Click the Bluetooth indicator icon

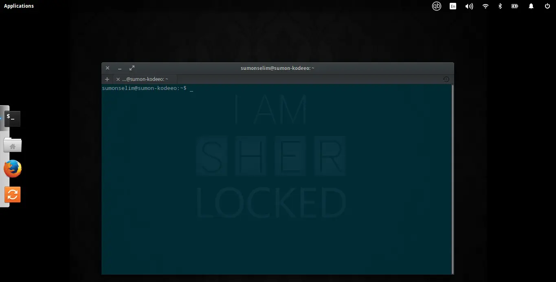pyautogui.click(x=500, y=6)
